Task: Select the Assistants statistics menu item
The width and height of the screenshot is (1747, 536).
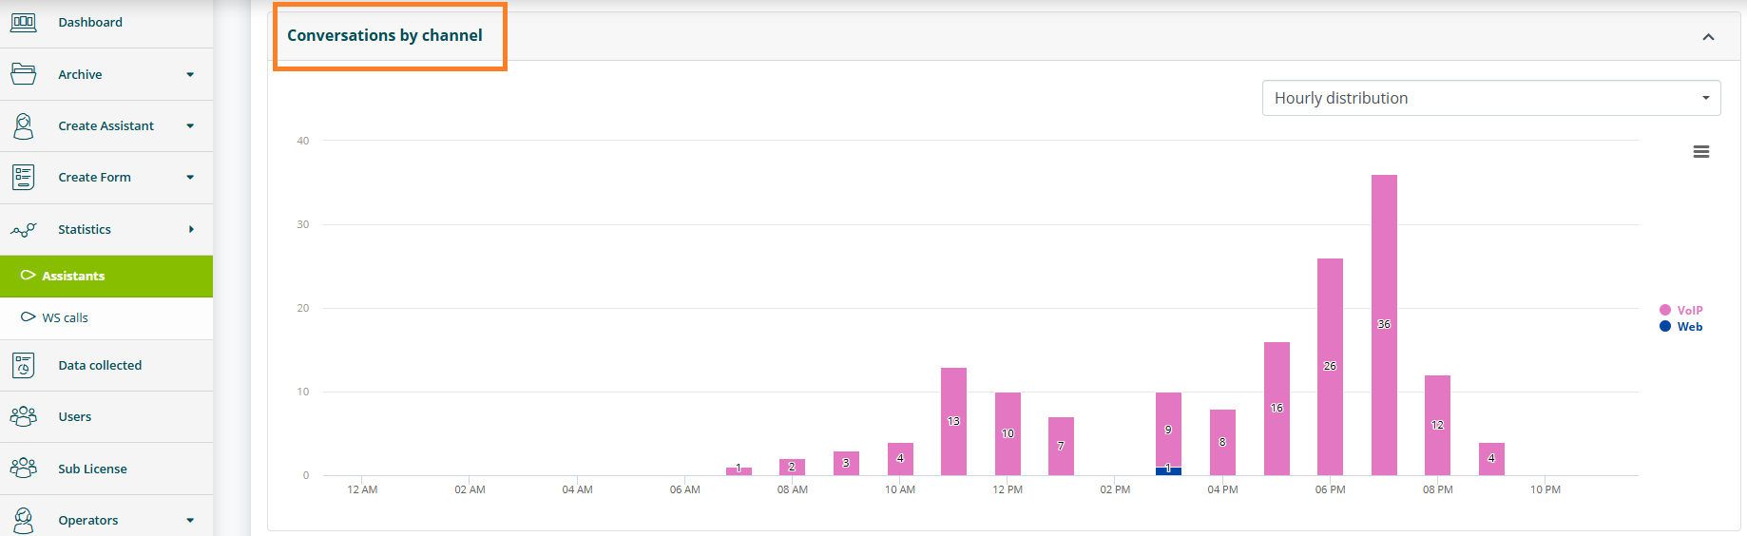Action: [106, 276]
